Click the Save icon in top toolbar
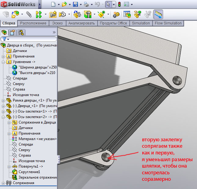Screen dimensions: 197x189 75,5
